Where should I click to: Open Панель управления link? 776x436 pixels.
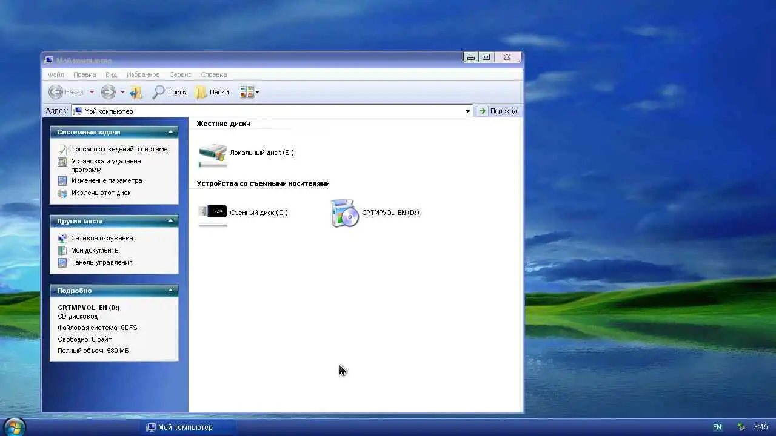101,262
